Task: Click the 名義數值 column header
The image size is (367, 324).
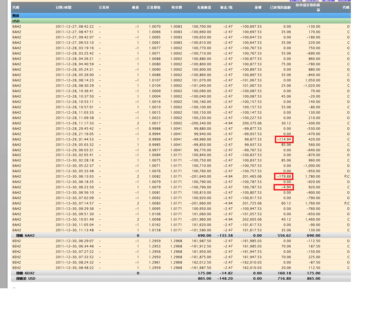Action: click(204, 8)
